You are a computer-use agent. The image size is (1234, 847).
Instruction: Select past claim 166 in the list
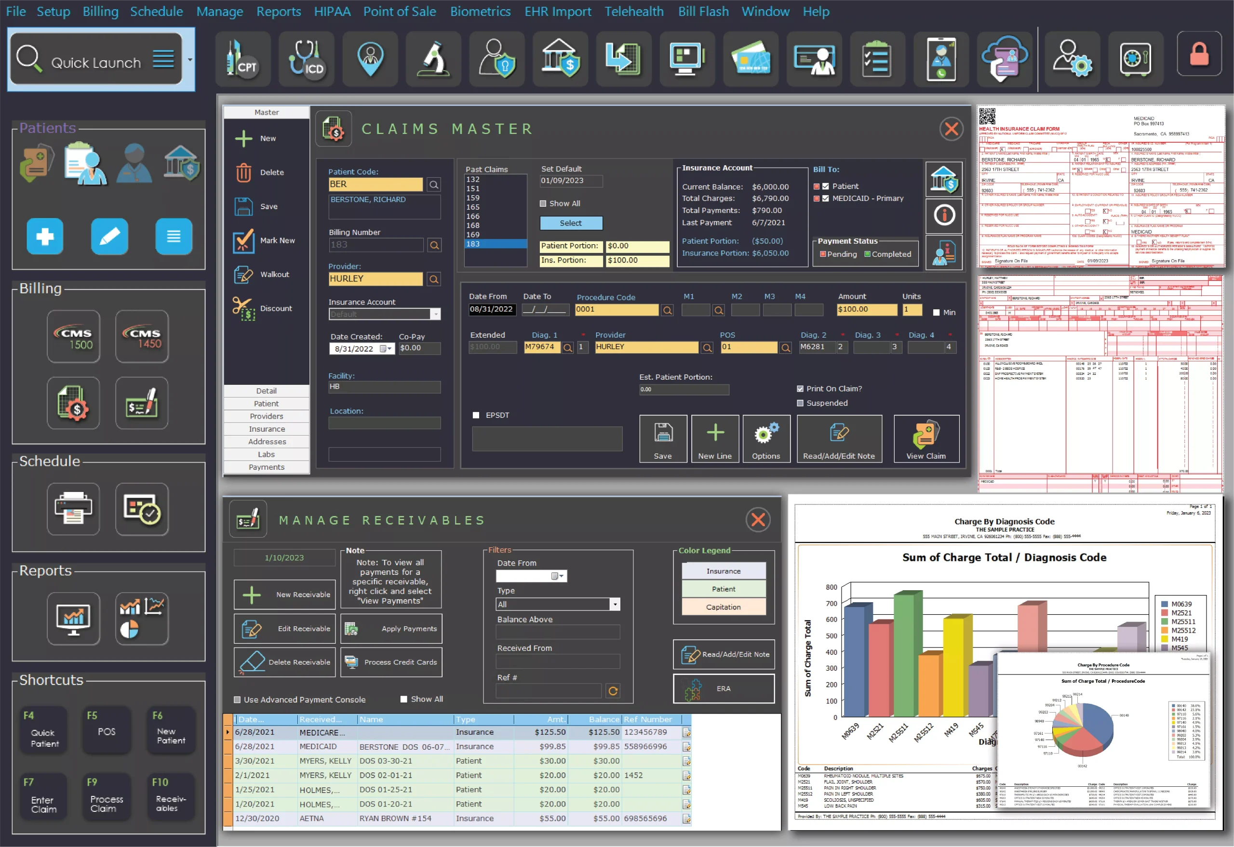point(496,216)
